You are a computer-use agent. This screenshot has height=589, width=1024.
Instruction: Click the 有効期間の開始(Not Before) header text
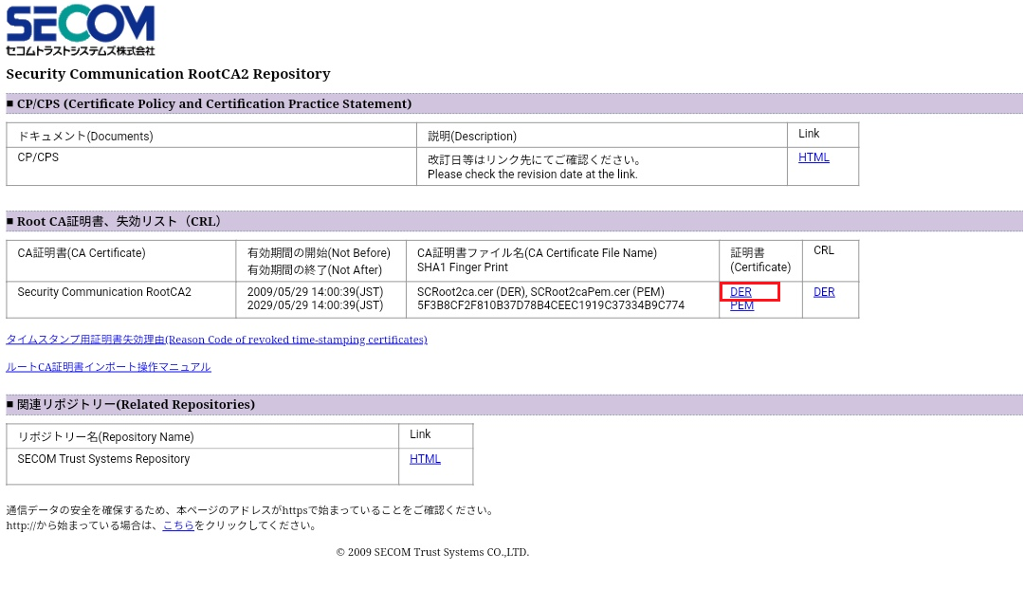[x=319, y=252]
